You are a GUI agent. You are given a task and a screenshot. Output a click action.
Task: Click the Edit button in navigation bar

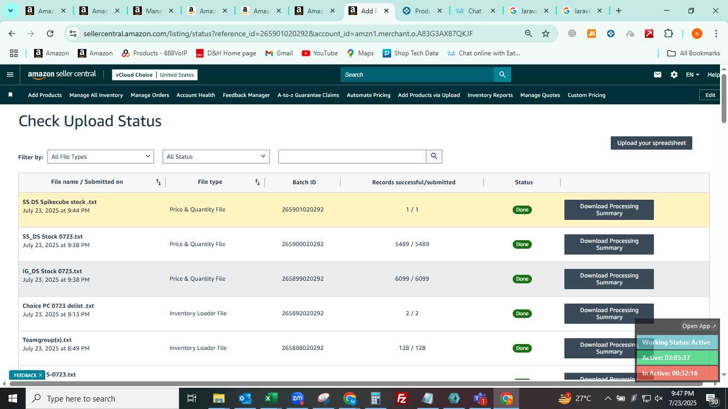(710, 95)
